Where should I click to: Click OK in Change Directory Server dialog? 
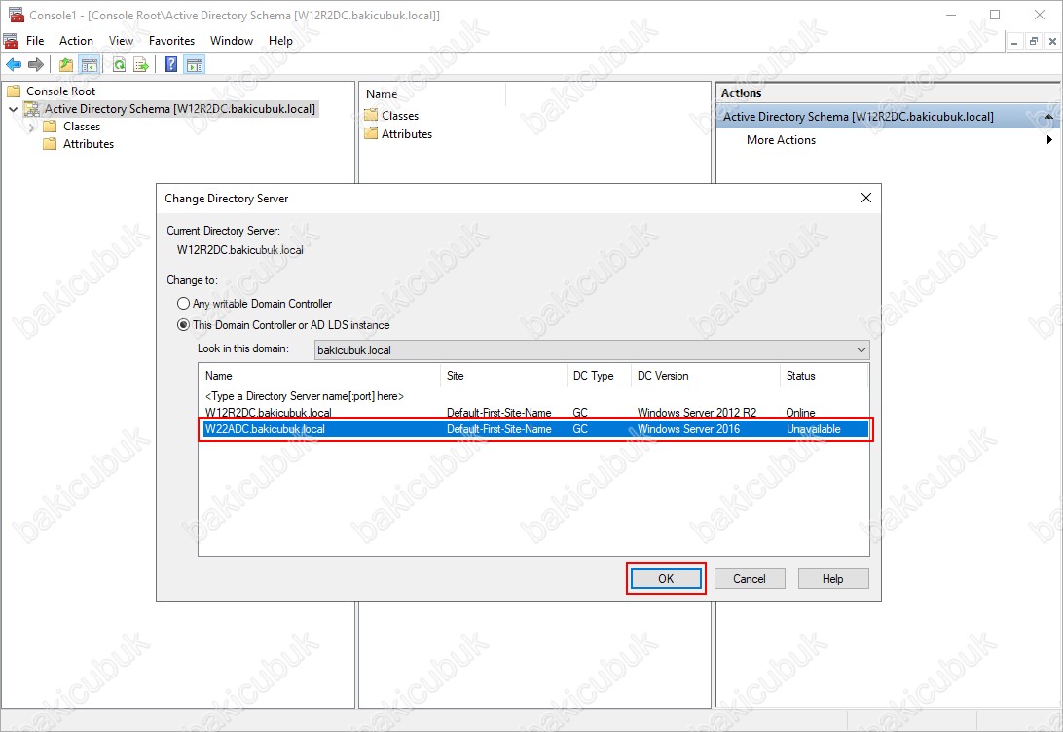click(x=666, y=579)
